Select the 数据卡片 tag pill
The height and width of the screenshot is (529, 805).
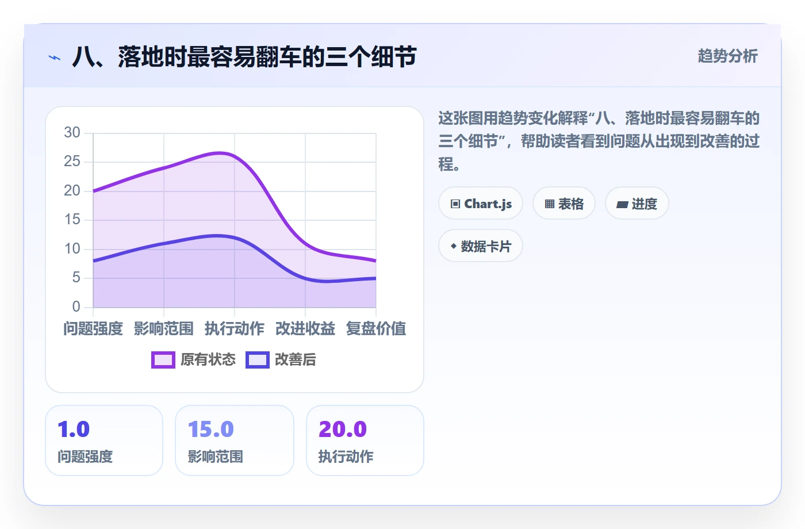[x=481, y=246]
